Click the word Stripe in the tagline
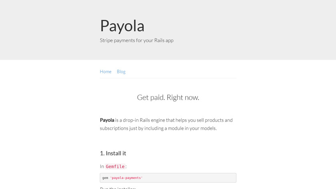 click(106, 40)
